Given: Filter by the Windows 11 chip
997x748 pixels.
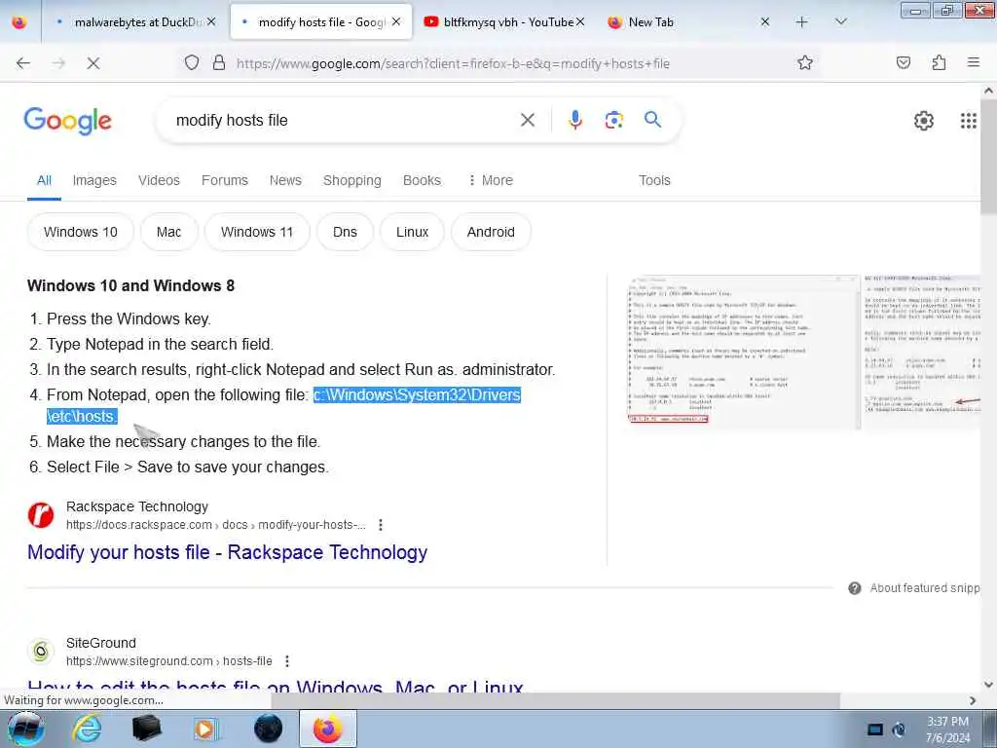Looking at the screenshot, I should point(257,232).
